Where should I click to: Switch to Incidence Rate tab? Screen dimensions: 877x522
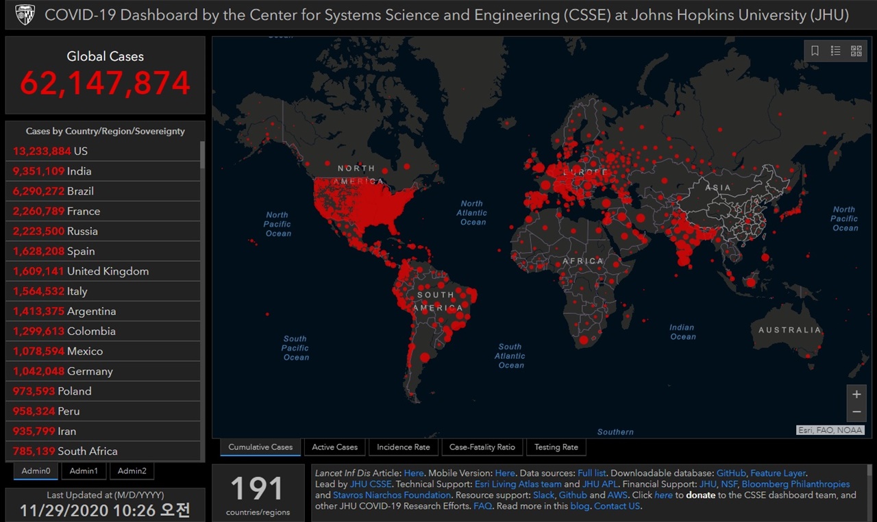[404, 447]
